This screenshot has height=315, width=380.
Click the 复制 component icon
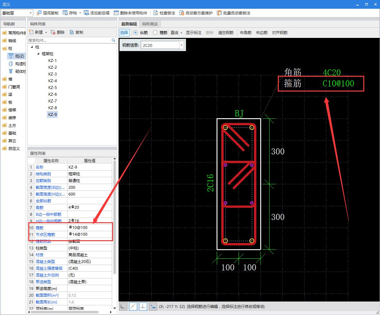(72, 32)
